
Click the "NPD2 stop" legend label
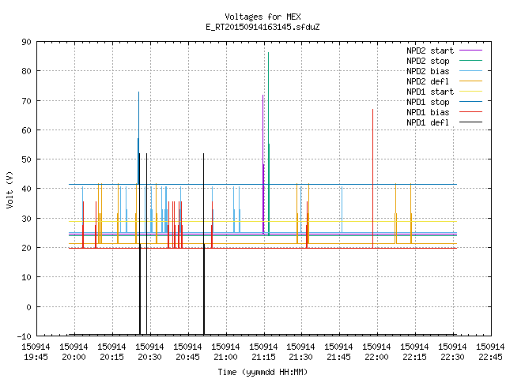[x=428, y=61]
